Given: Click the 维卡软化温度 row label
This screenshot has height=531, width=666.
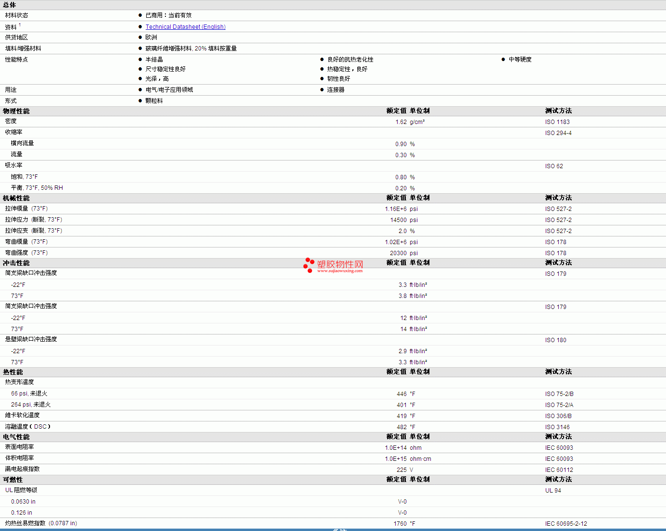Looking at the screenshot, I should [x=23, y=415].
